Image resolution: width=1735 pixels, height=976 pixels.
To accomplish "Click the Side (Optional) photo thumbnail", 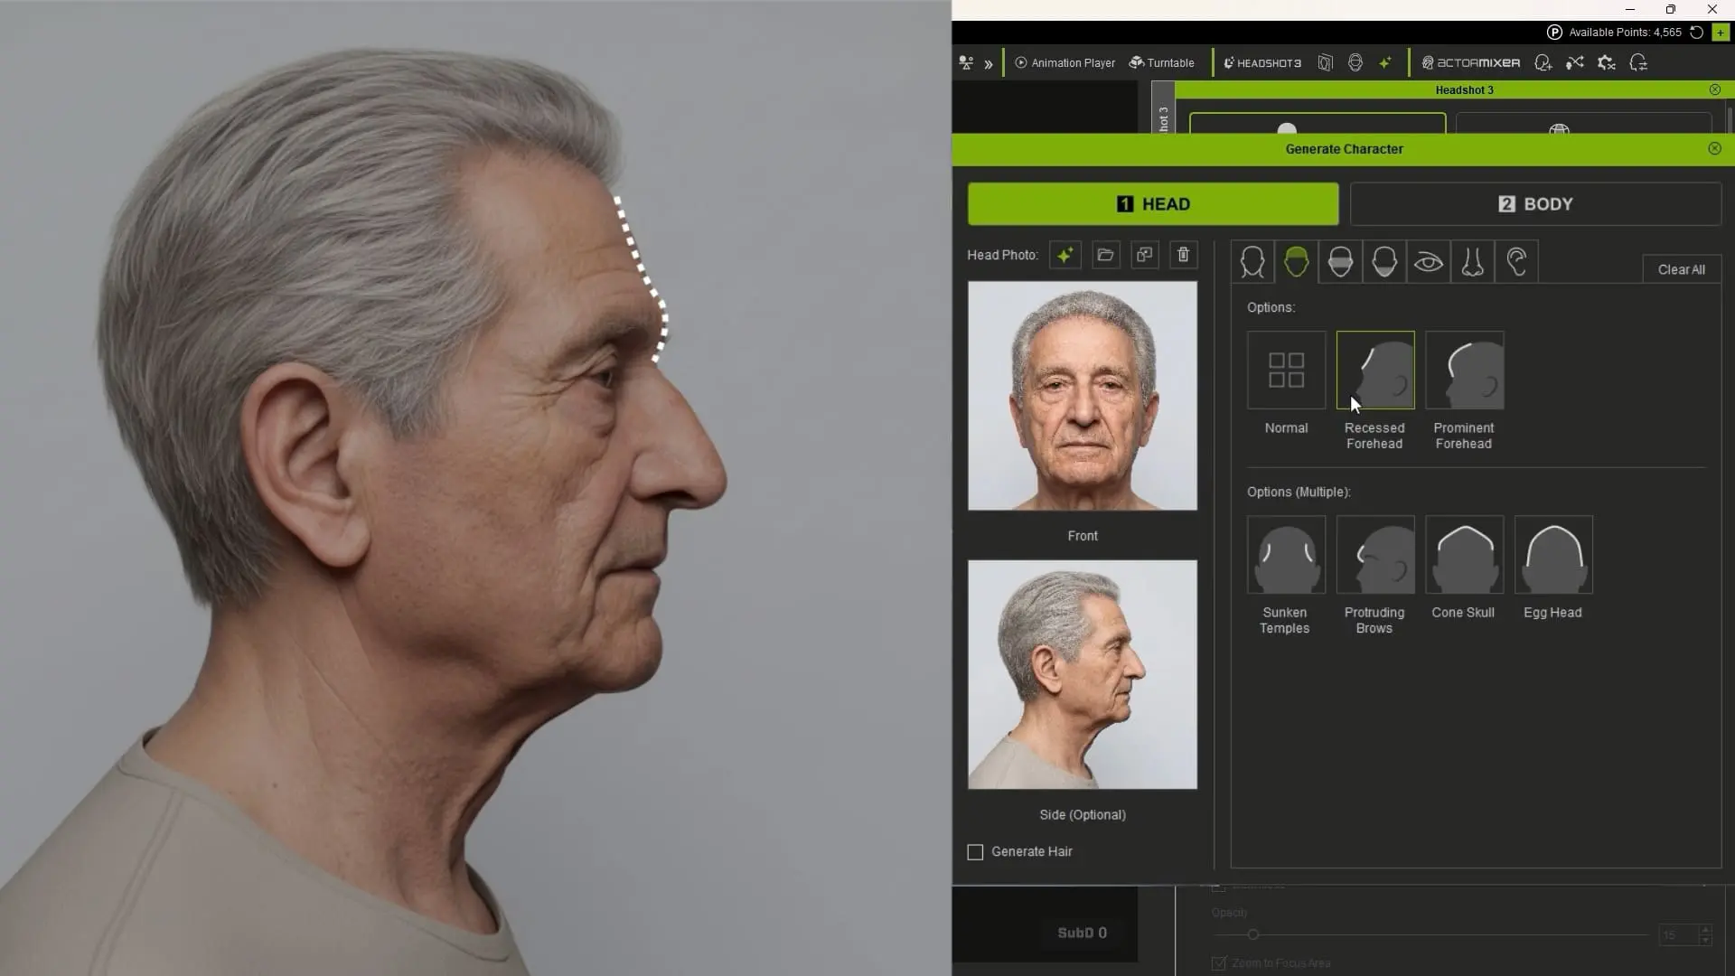I will coord(1083,674).
